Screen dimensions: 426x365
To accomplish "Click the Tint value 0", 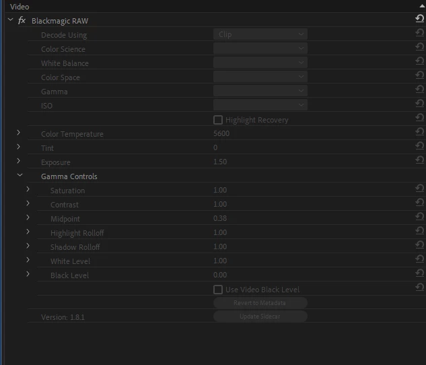I will (x=215, y=147).
